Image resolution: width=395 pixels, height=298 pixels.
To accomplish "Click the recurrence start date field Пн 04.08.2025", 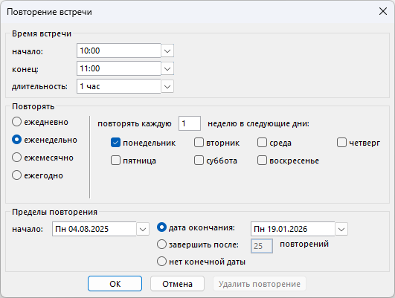I will 94,229.
